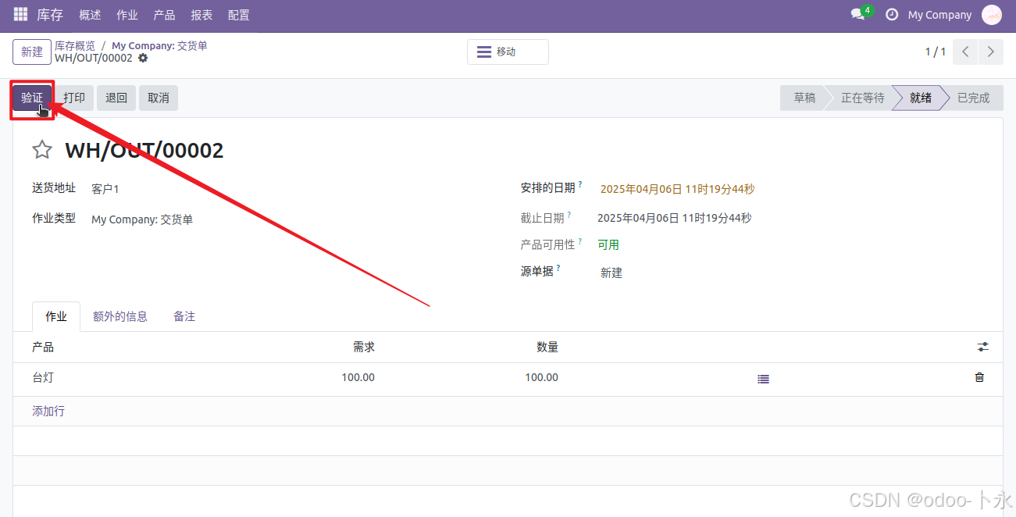Click the My Company: 交货单 breadcrumb link

point(159,46)
